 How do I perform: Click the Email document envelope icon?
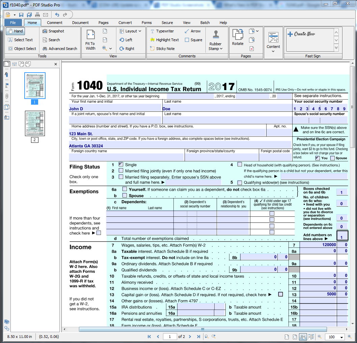coord(46,15)
